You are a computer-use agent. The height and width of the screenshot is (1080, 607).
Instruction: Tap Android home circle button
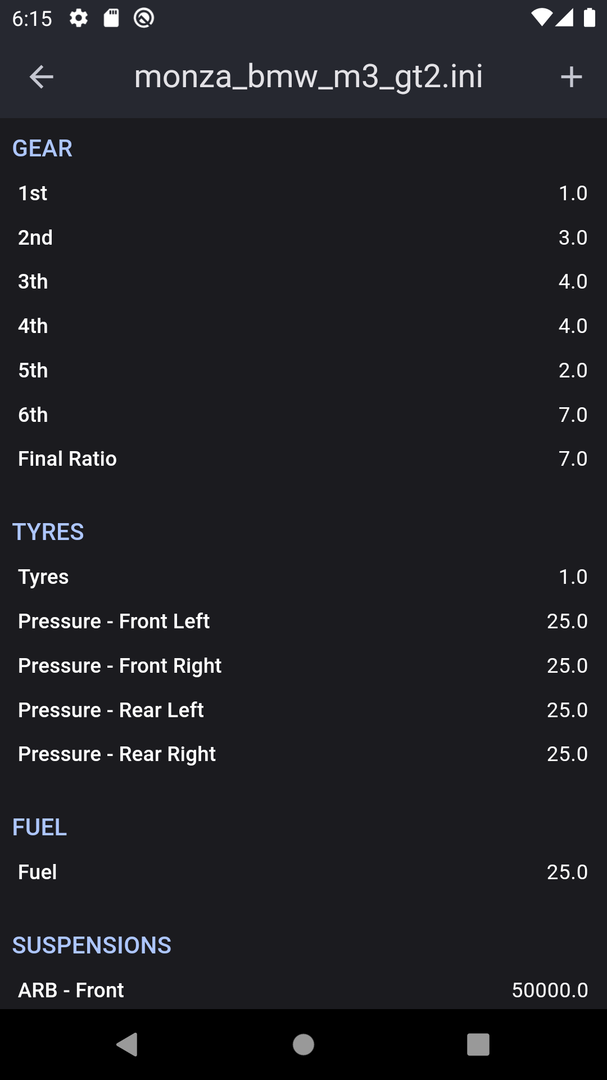[303, 1045]
